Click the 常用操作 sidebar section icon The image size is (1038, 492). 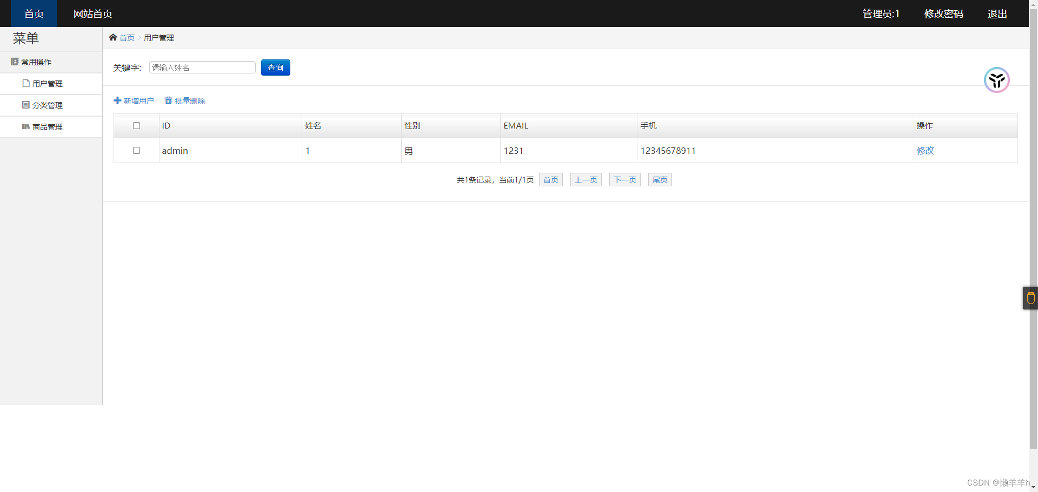tap(15, 62)
